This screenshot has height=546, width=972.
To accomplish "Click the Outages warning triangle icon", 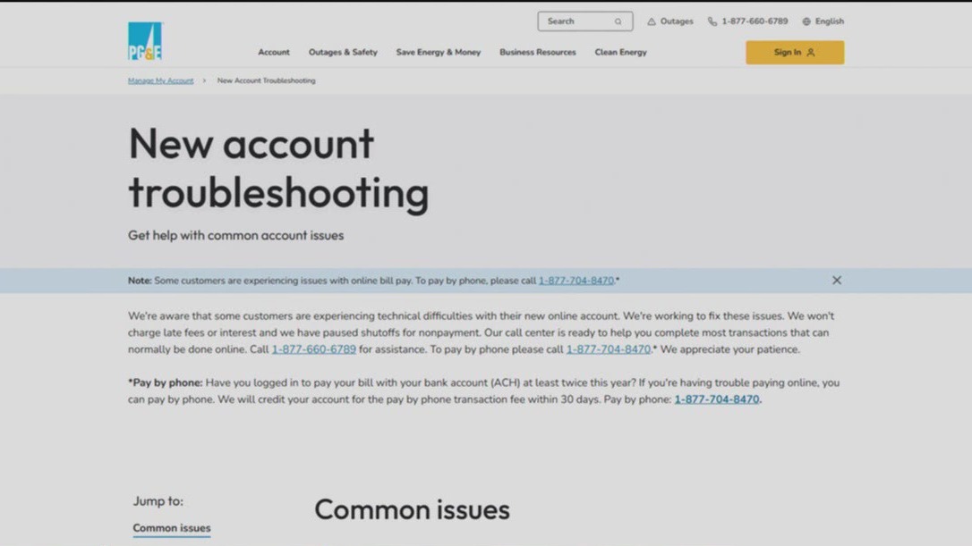I will (651, 21).
